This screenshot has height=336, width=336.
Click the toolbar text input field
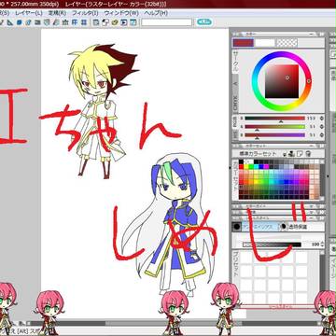click(167, 22)
